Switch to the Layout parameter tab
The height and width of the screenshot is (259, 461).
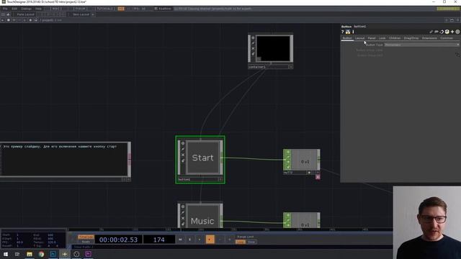(x=359, y=38)
